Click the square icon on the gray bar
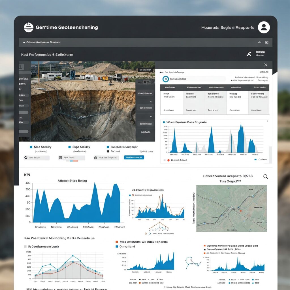290x290 pixels. (266, 42)
